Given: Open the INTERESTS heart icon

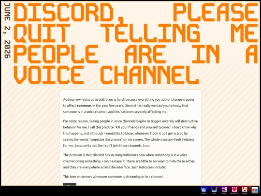Looking at the screenshot, I should tap(234, 190).
